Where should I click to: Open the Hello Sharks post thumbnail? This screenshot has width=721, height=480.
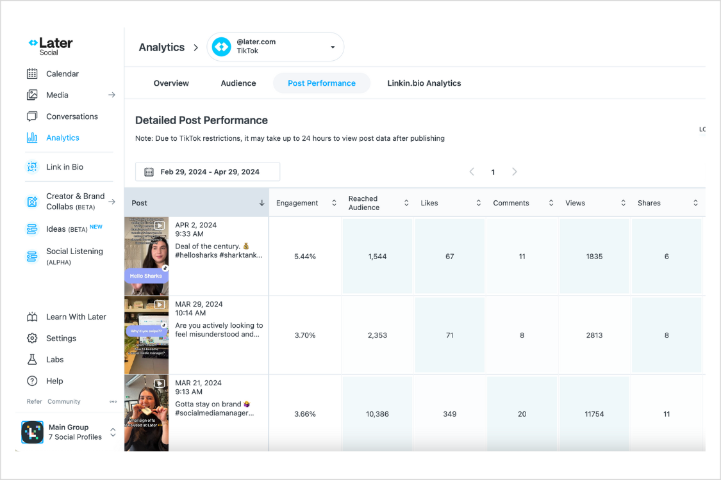tap(146, 256)
